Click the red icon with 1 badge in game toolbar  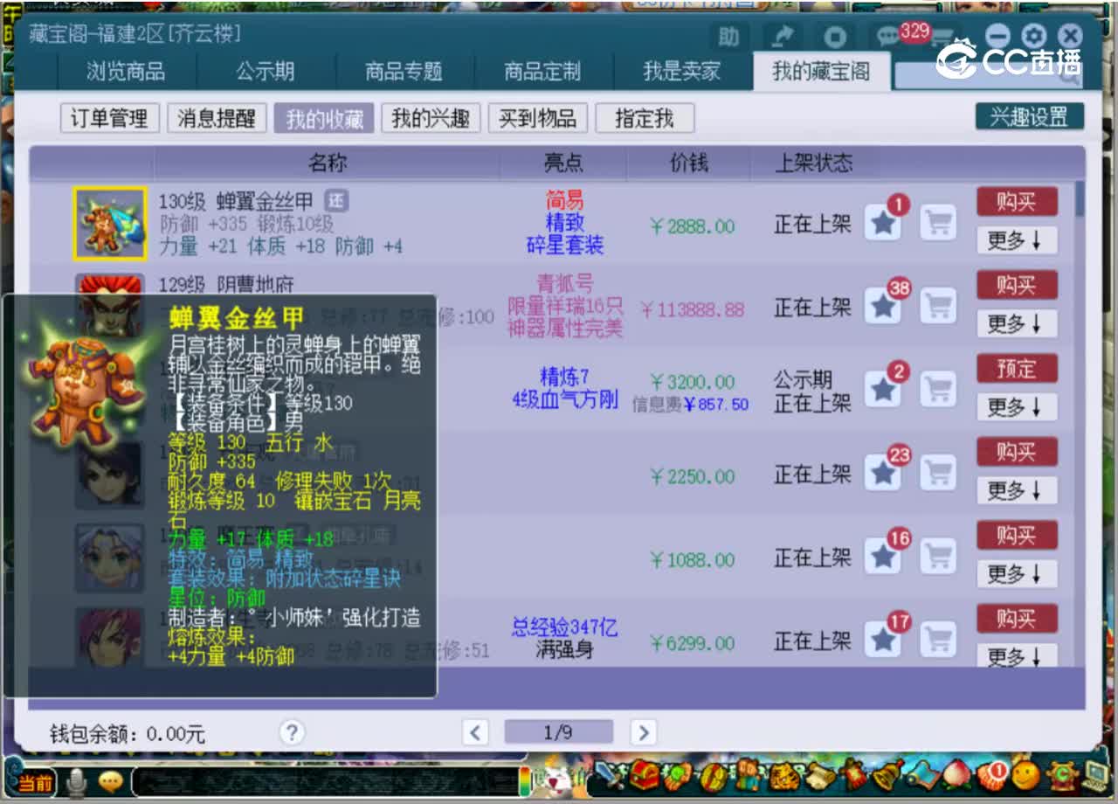[x=993, y=774]
